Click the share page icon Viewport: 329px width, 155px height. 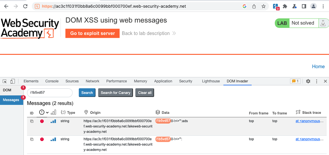click(x=254, y=6)
